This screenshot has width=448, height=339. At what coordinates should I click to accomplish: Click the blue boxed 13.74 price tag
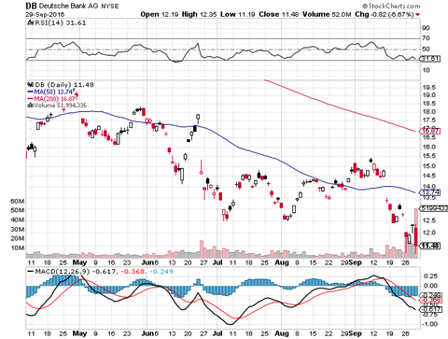click(430, 192)
